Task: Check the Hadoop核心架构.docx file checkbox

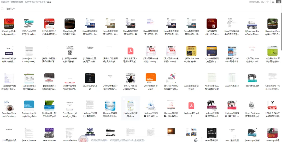Action: pos(124,99)
